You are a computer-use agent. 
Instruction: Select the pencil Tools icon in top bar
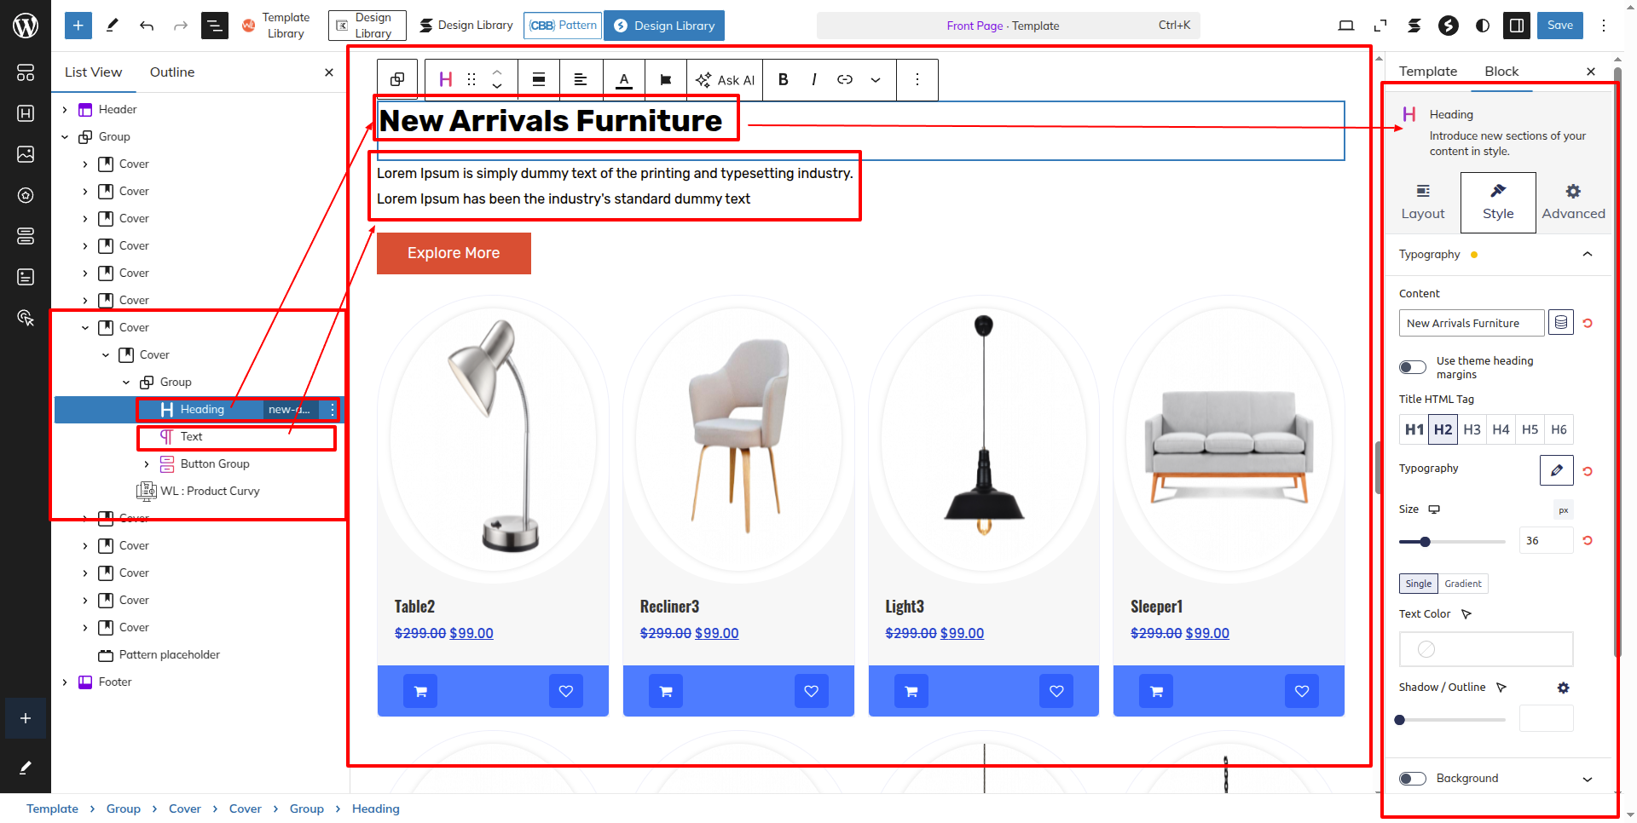(x=112, y=26)
